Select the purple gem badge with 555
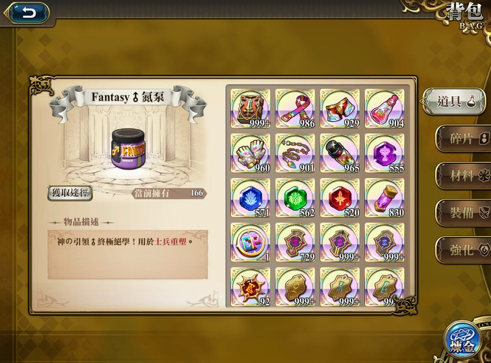 tap(385, 153)
